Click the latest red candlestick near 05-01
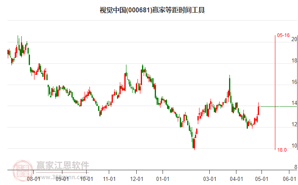This screenshot has width=298, height=185. tap(258, 109)
